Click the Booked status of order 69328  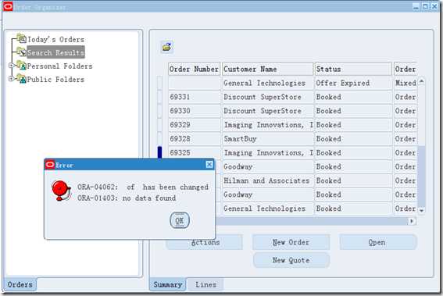(x=353, y=139)
